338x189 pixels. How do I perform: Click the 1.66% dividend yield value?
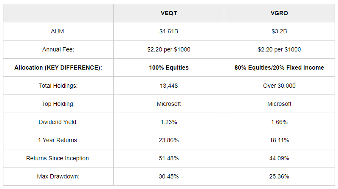click(279, 122)
